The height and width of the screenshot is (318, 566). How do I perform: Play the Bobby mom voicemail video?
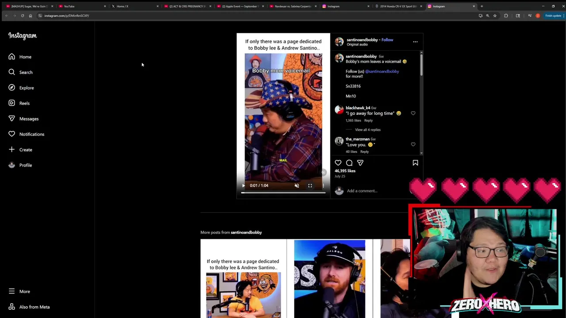[243, 186]
